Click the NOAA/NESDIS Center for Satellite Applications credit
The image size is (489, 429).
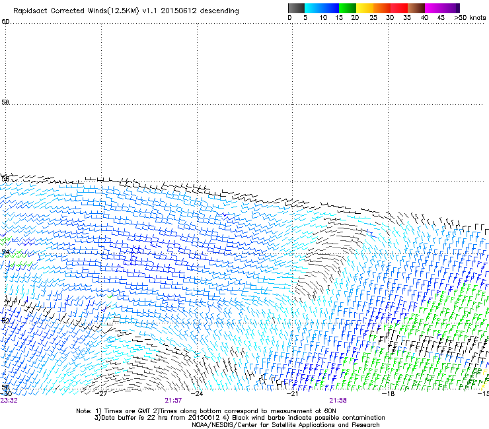point(285,425)
